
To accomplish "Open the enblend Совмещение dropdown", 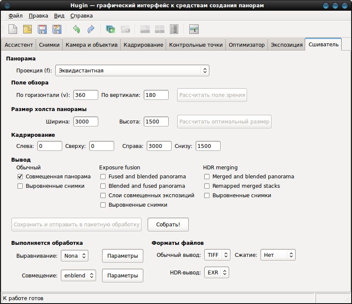I will pos(79,275).
